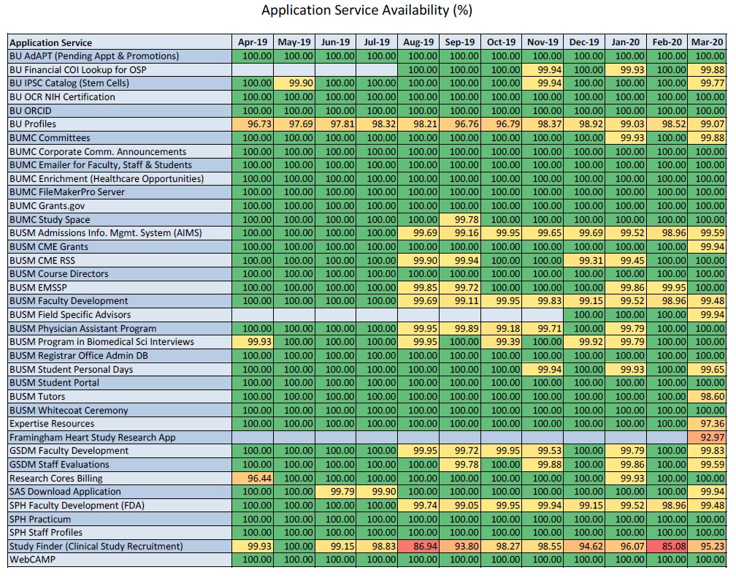
Task: Select the 'Jan-20' column header
Action: [625, 42]
